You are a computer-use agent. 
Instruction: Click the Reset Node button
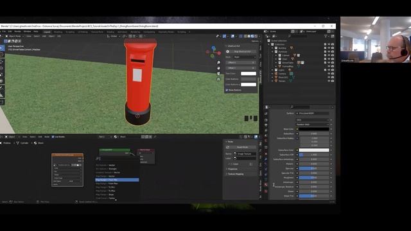[243, 148]
